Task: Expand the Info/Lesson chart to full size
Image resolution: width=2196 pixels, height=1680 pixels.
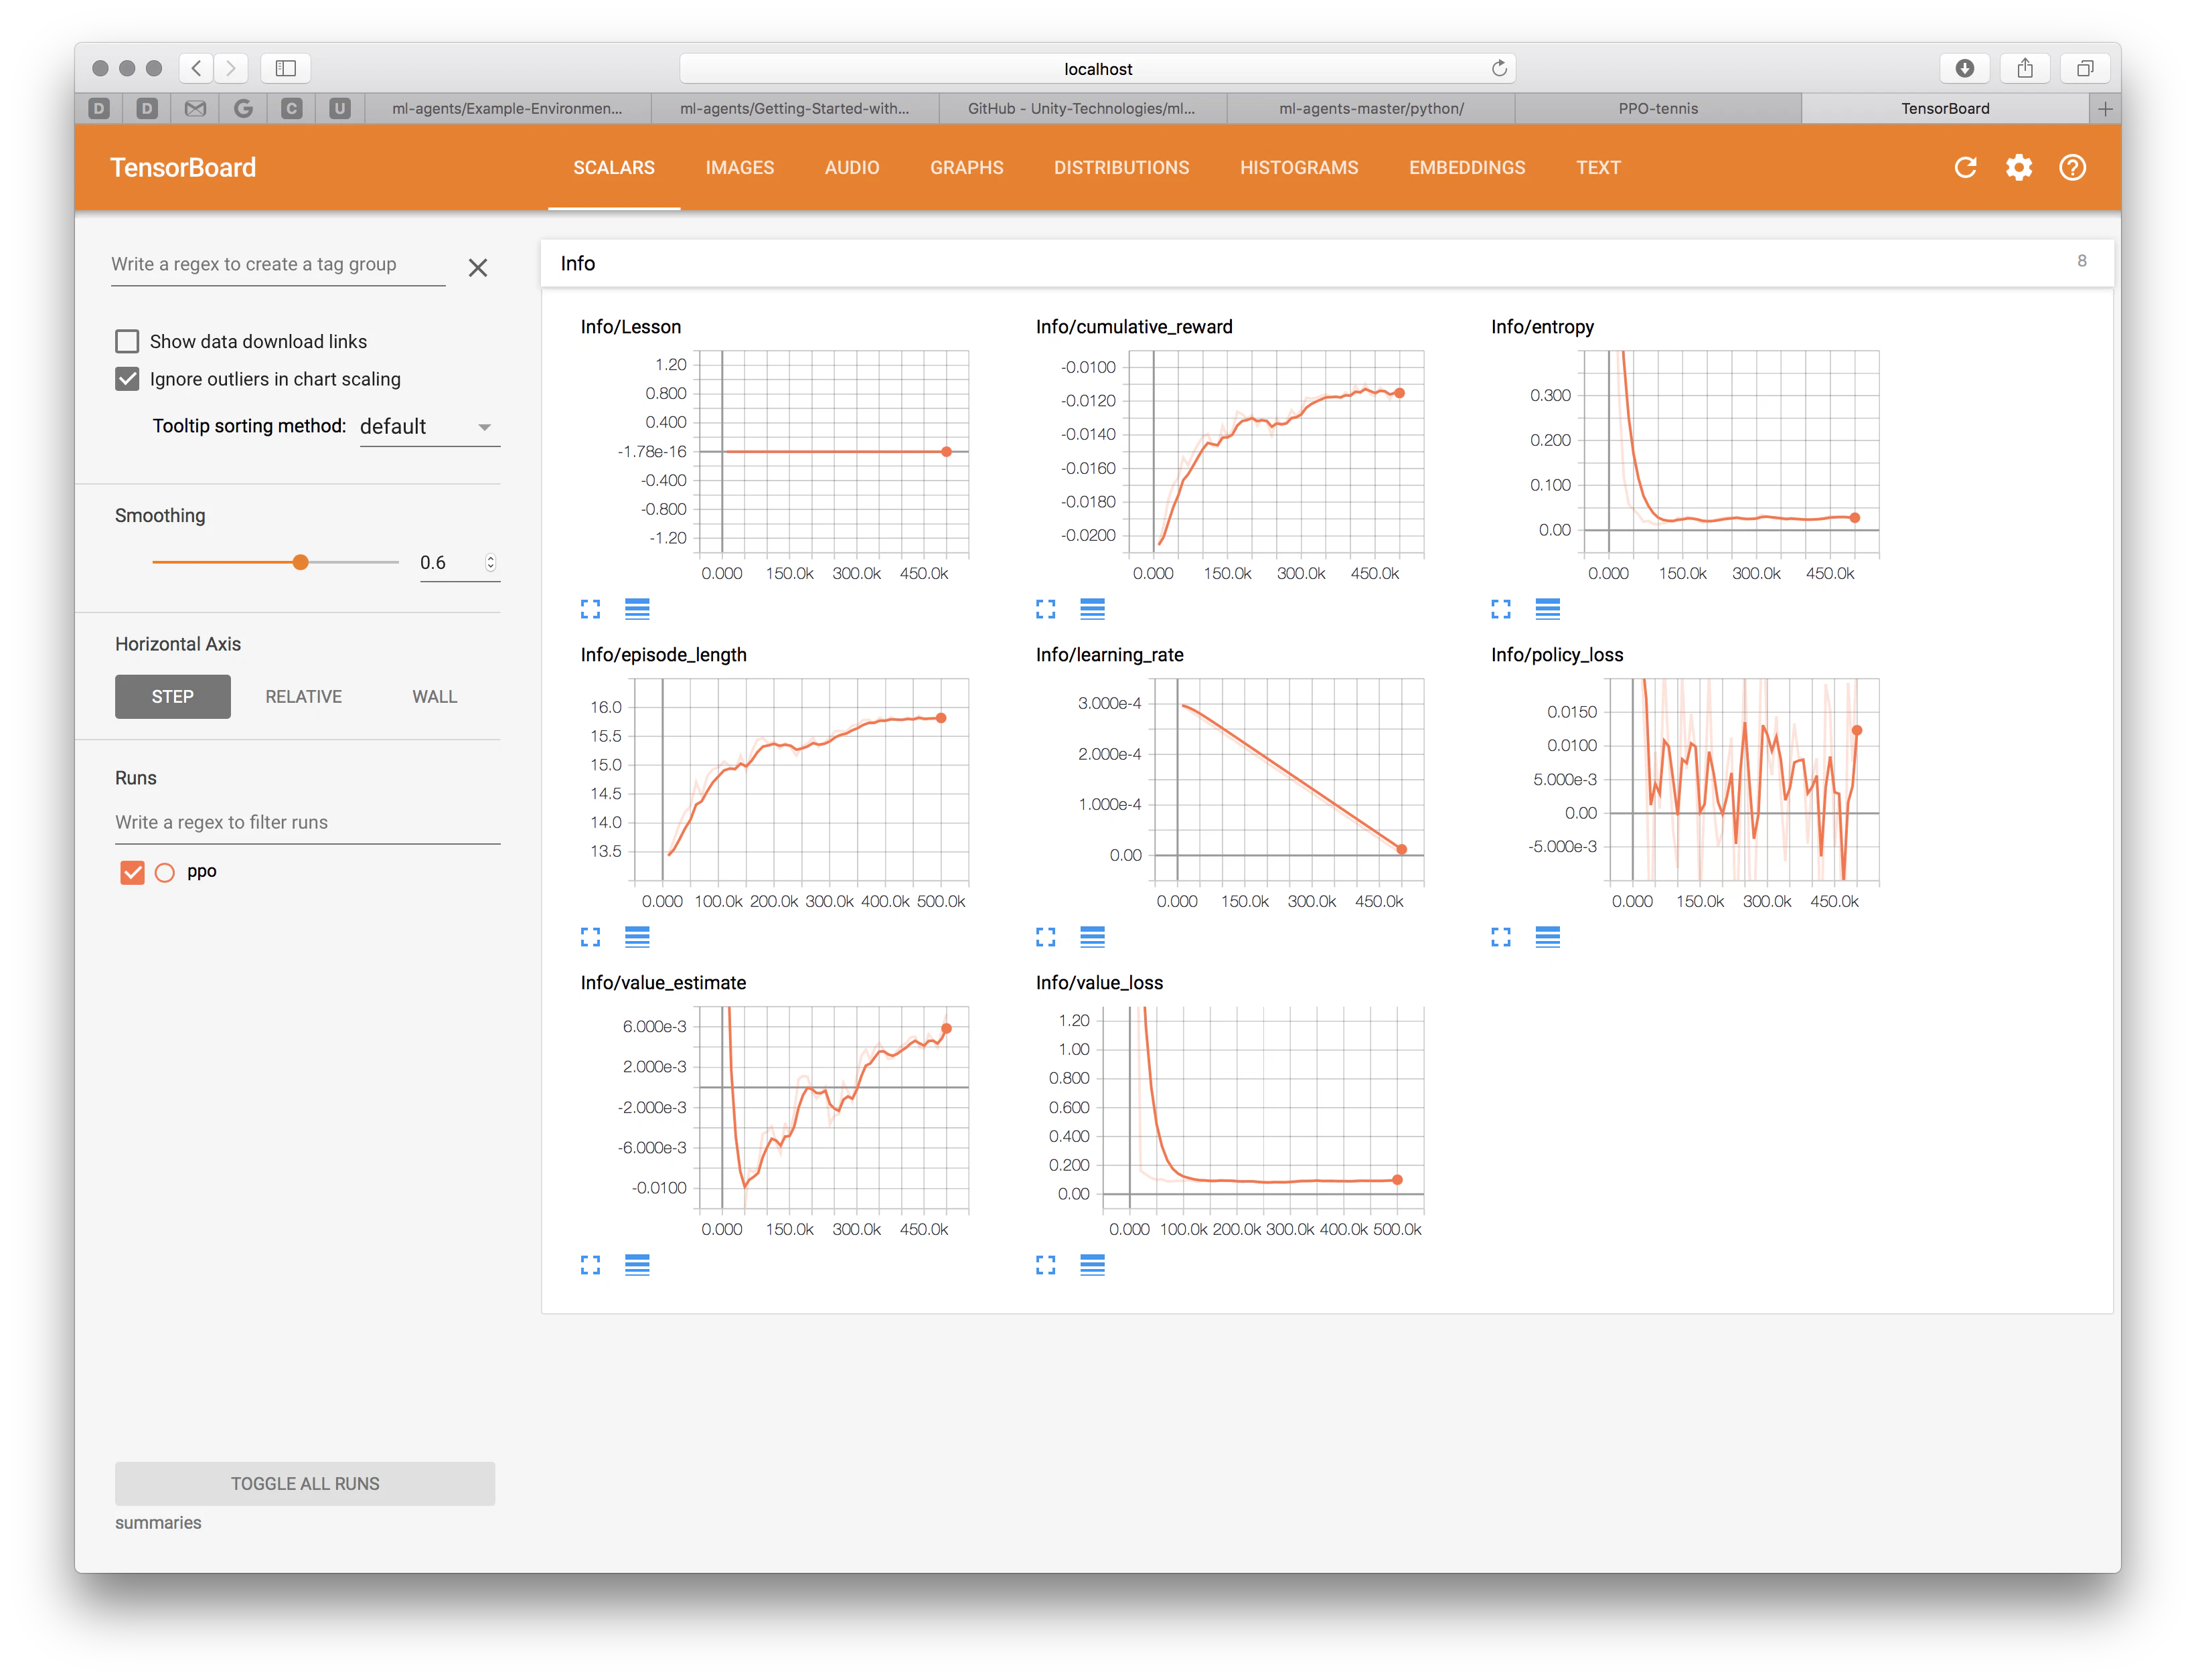Action: (x=590, y=608)
